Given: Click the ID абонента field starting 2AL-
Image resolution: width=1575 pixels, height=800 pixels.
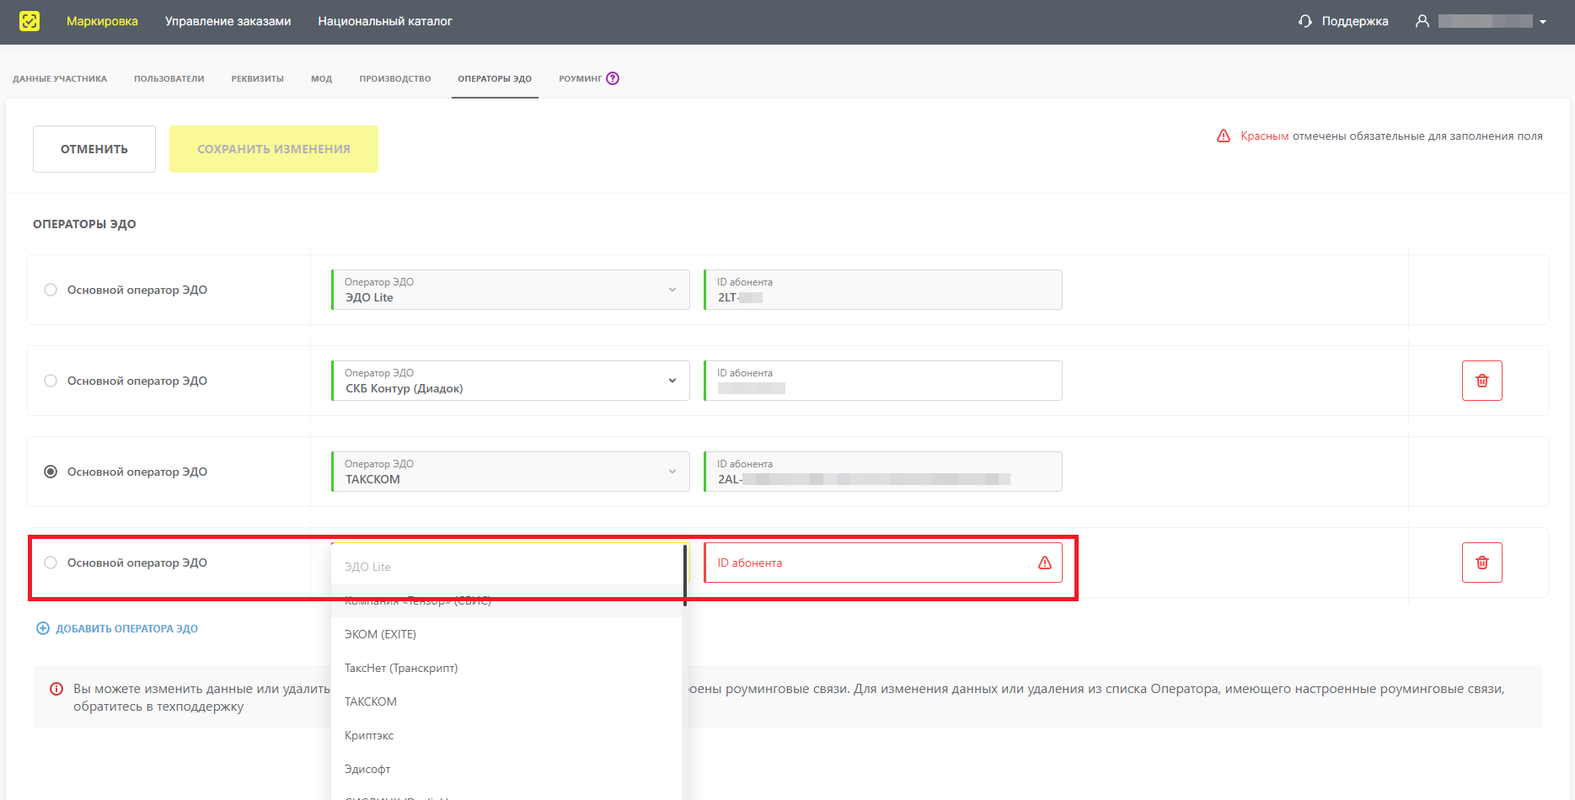Looking at the screenshot, I should click(x=883, y=472).
